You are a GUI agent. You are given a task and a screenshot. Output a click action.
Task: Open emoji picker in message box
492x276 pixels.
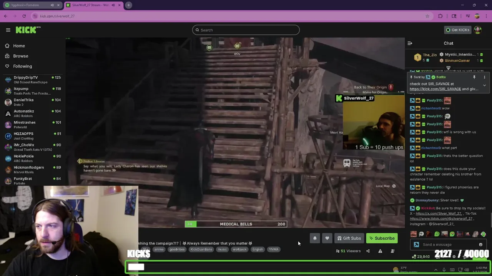[480, 245]
